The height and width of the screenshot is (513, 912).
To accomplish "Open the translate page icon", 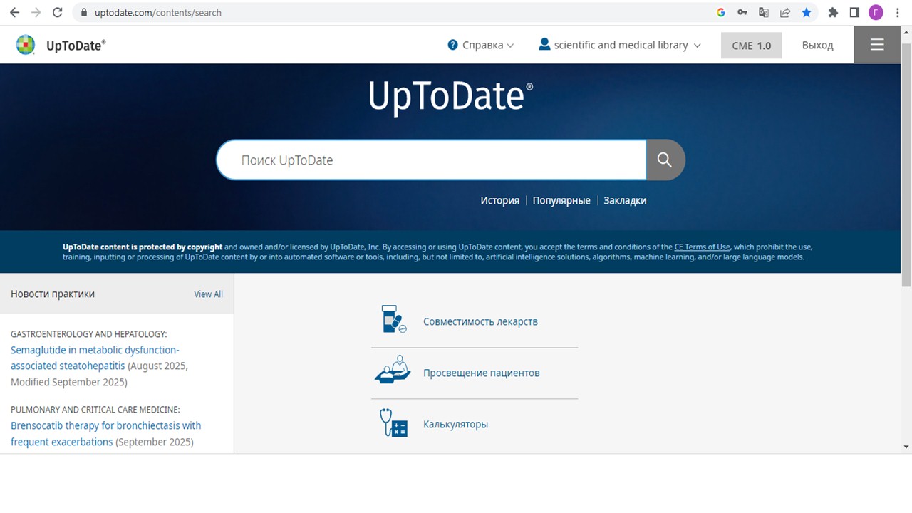I will [x=764, y=12].
